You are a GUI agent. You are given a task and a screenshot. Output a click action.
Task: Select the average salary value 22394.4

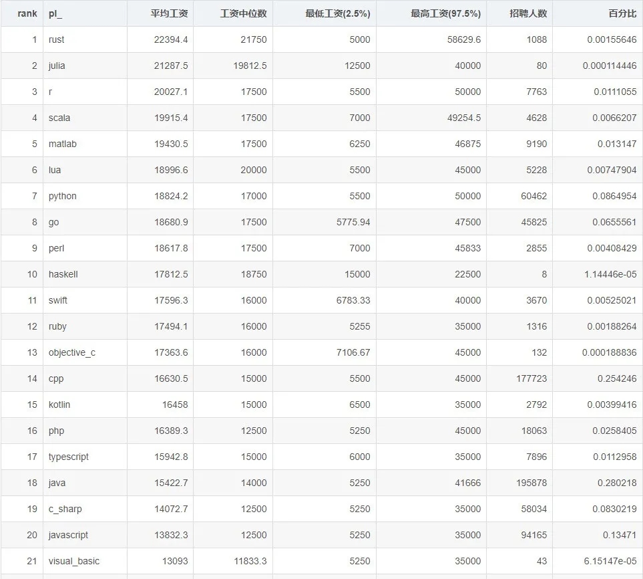click(171, 39)
